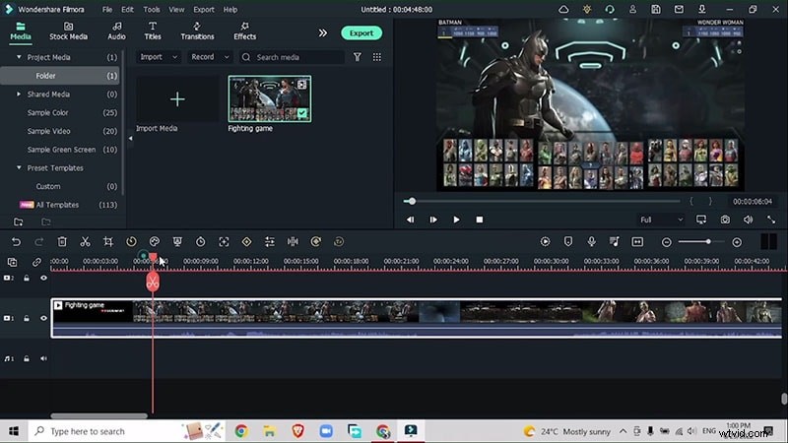
Task: Expand the Shared Media tree
Action: pyautogui.click(x=19, y=94)
